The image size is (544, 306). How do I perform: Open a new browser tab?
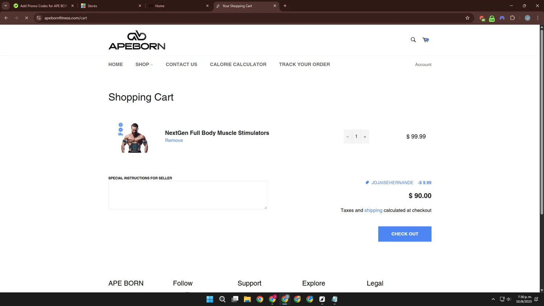(x=285, y=6)
